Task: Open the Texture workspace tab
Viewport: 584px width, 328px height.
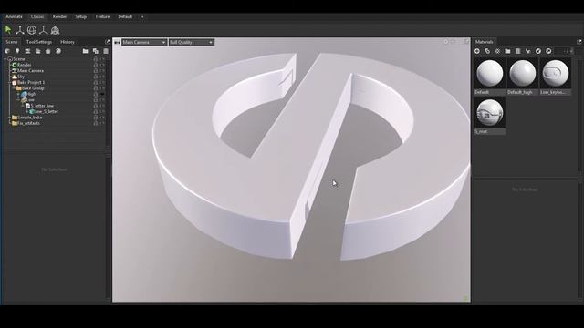Action: (102, 16)
